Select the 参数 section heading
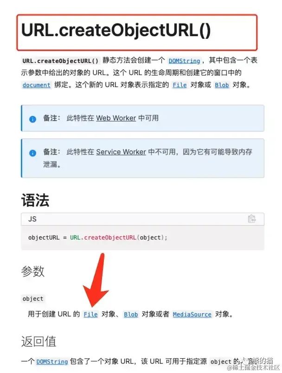 (33, 271)
